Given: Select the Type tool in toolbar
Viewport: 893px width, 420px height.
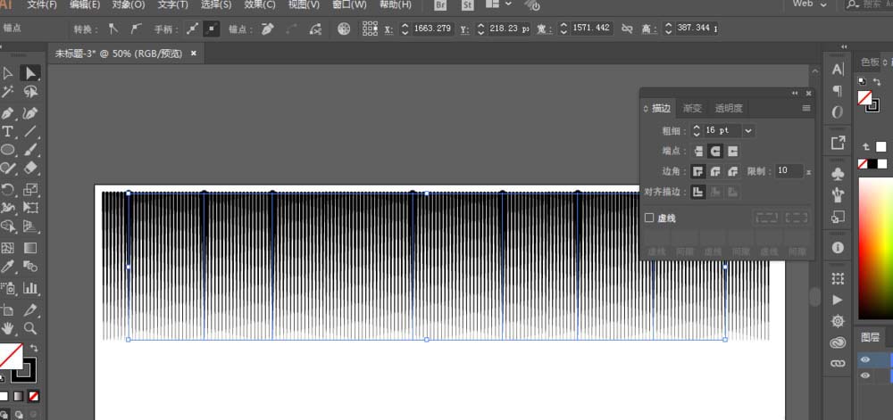Looking at the screenshot, I should [8, 132].
